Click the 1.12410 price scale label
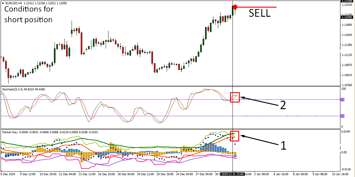Screen dimensions: 355x177 coord(346,5)
